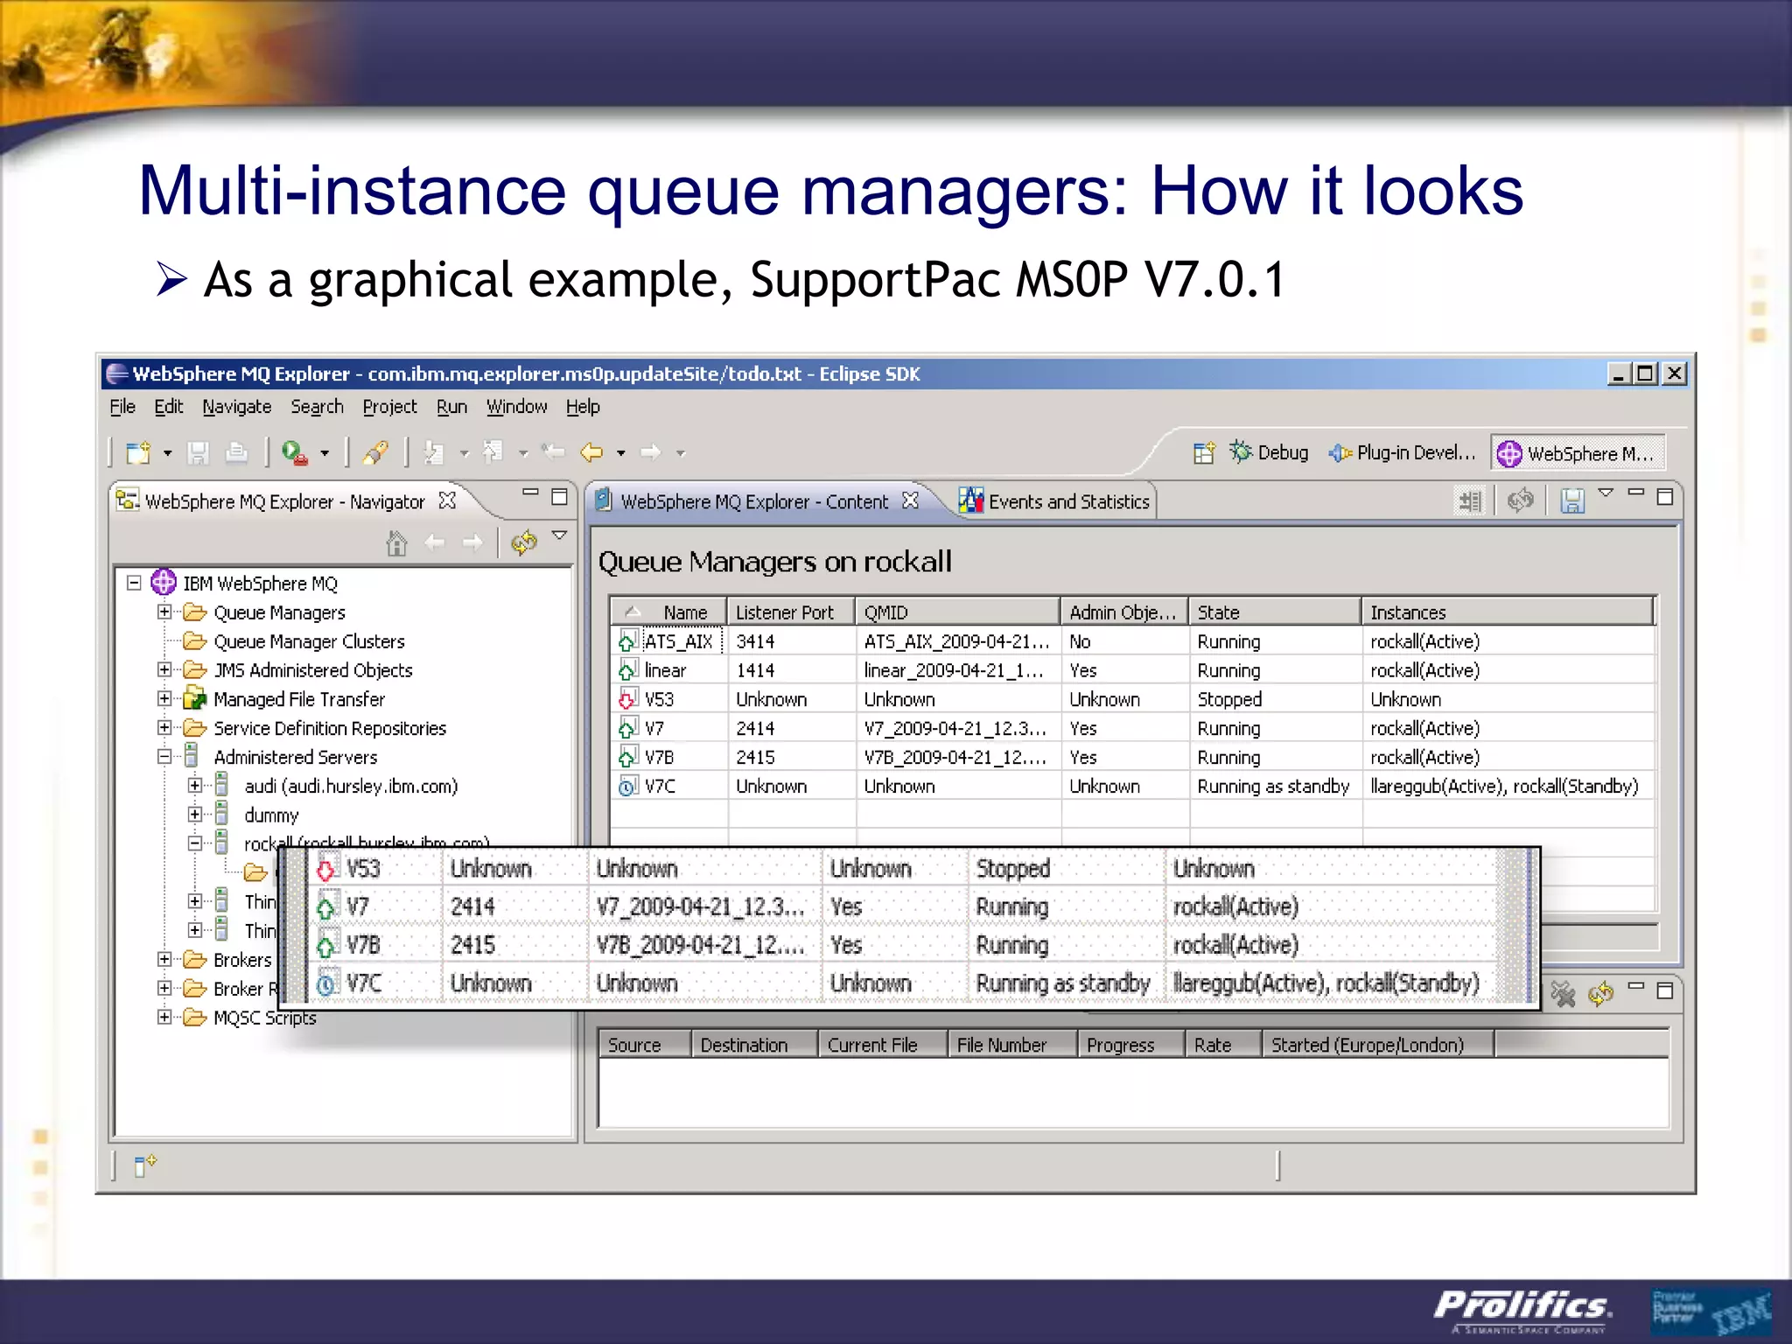
Task: Open the Window menu
Action: pos(516,407)
